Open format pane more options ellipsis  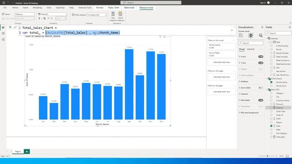click(261, 49)
